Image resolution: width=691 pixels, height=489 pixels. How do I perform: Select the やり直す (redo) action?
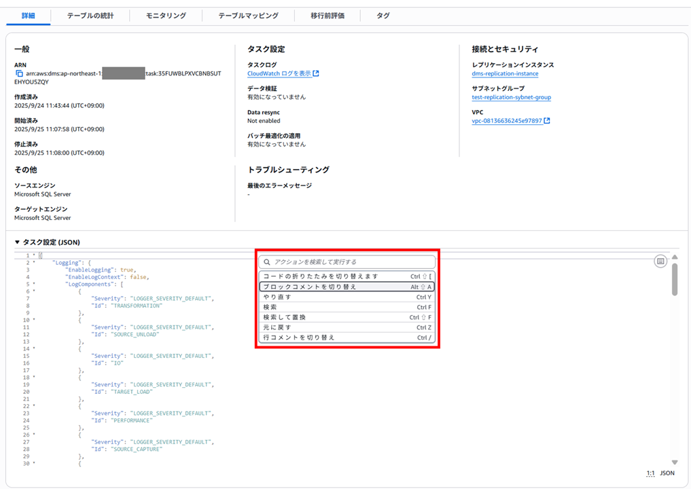347,297
